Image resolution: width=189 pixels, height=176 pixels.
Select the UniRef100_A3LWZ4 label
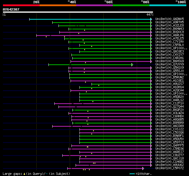point(170,113)
